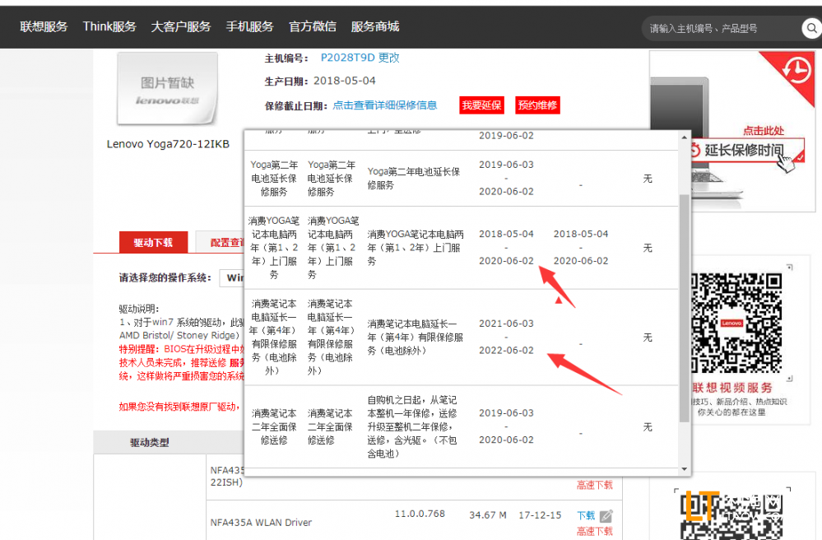Open 点击查看详细保修信息 link
The width and height of the screenshot is (822, 540).
tap(385, 105)
